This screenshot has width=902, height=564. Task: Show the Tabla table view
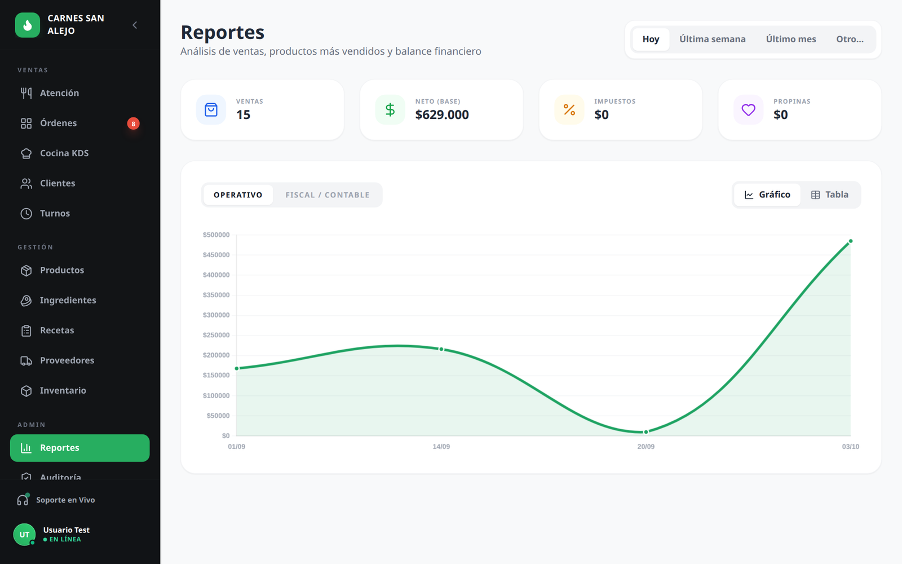tap(830, 195)
